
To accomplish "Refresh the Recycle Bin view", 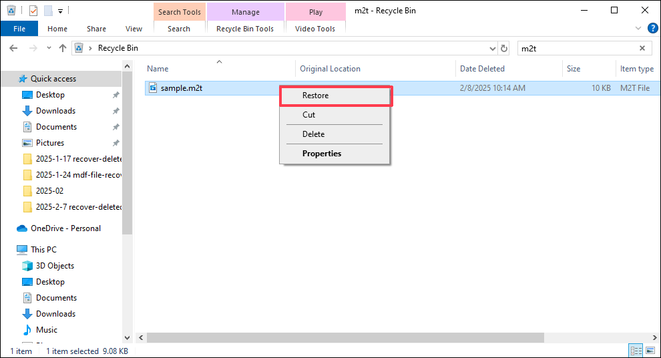I will [x=504, y=49].
